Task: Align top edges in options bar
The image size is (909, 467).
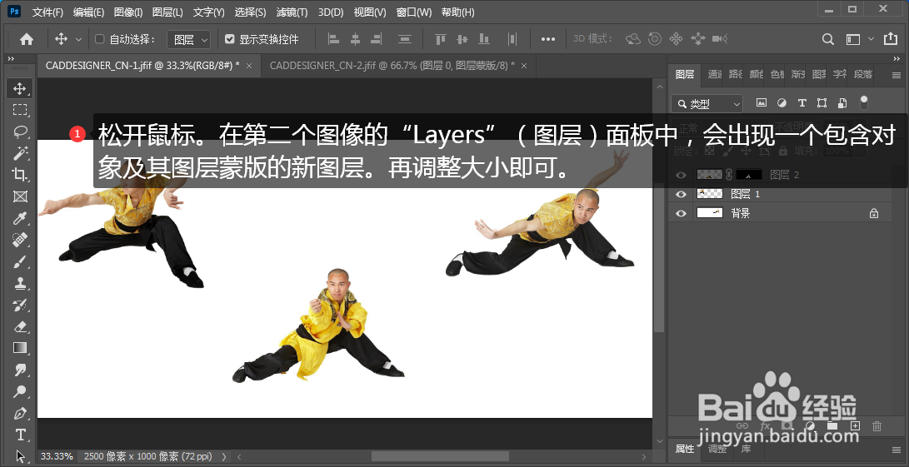Action: (x=441, y=39)
